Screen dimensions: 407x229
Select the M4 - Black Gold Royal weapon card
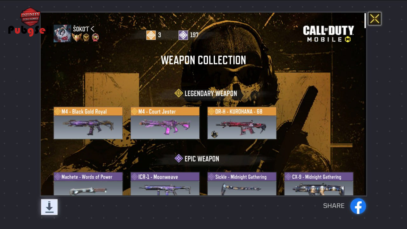pos(88,123)
